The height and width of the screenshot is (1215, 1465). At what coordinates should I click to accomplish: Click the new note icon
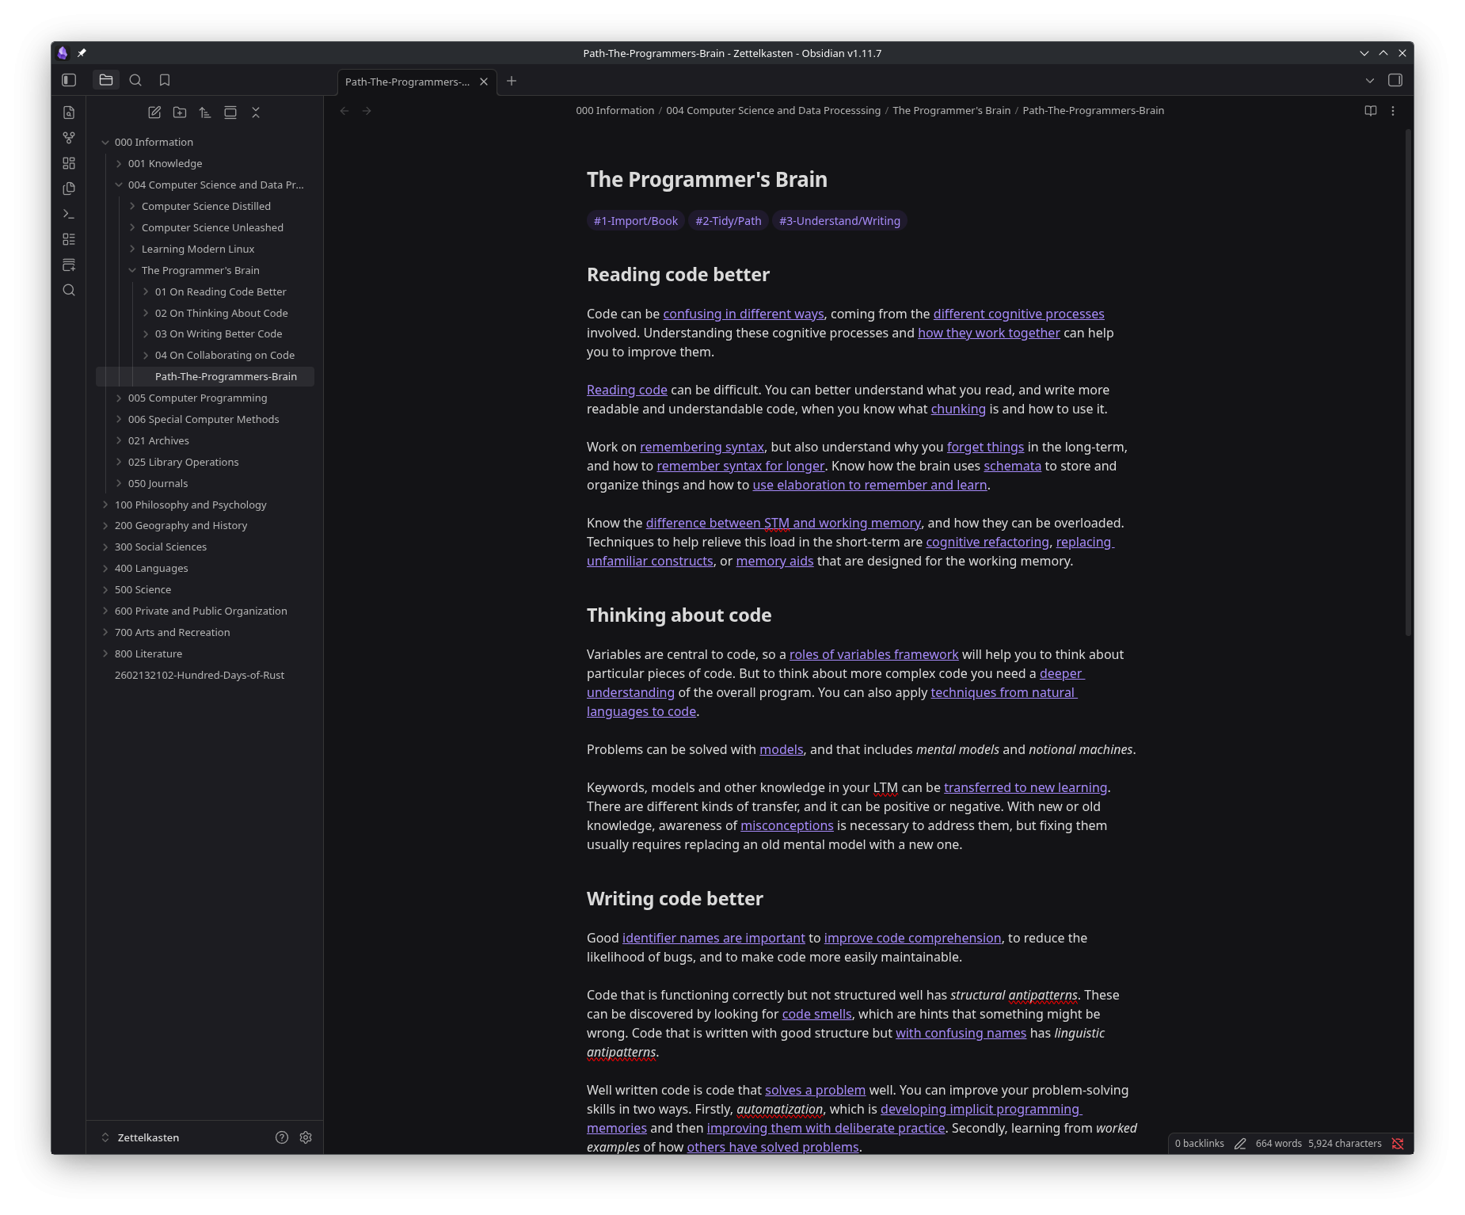click(x=154, y=112)
